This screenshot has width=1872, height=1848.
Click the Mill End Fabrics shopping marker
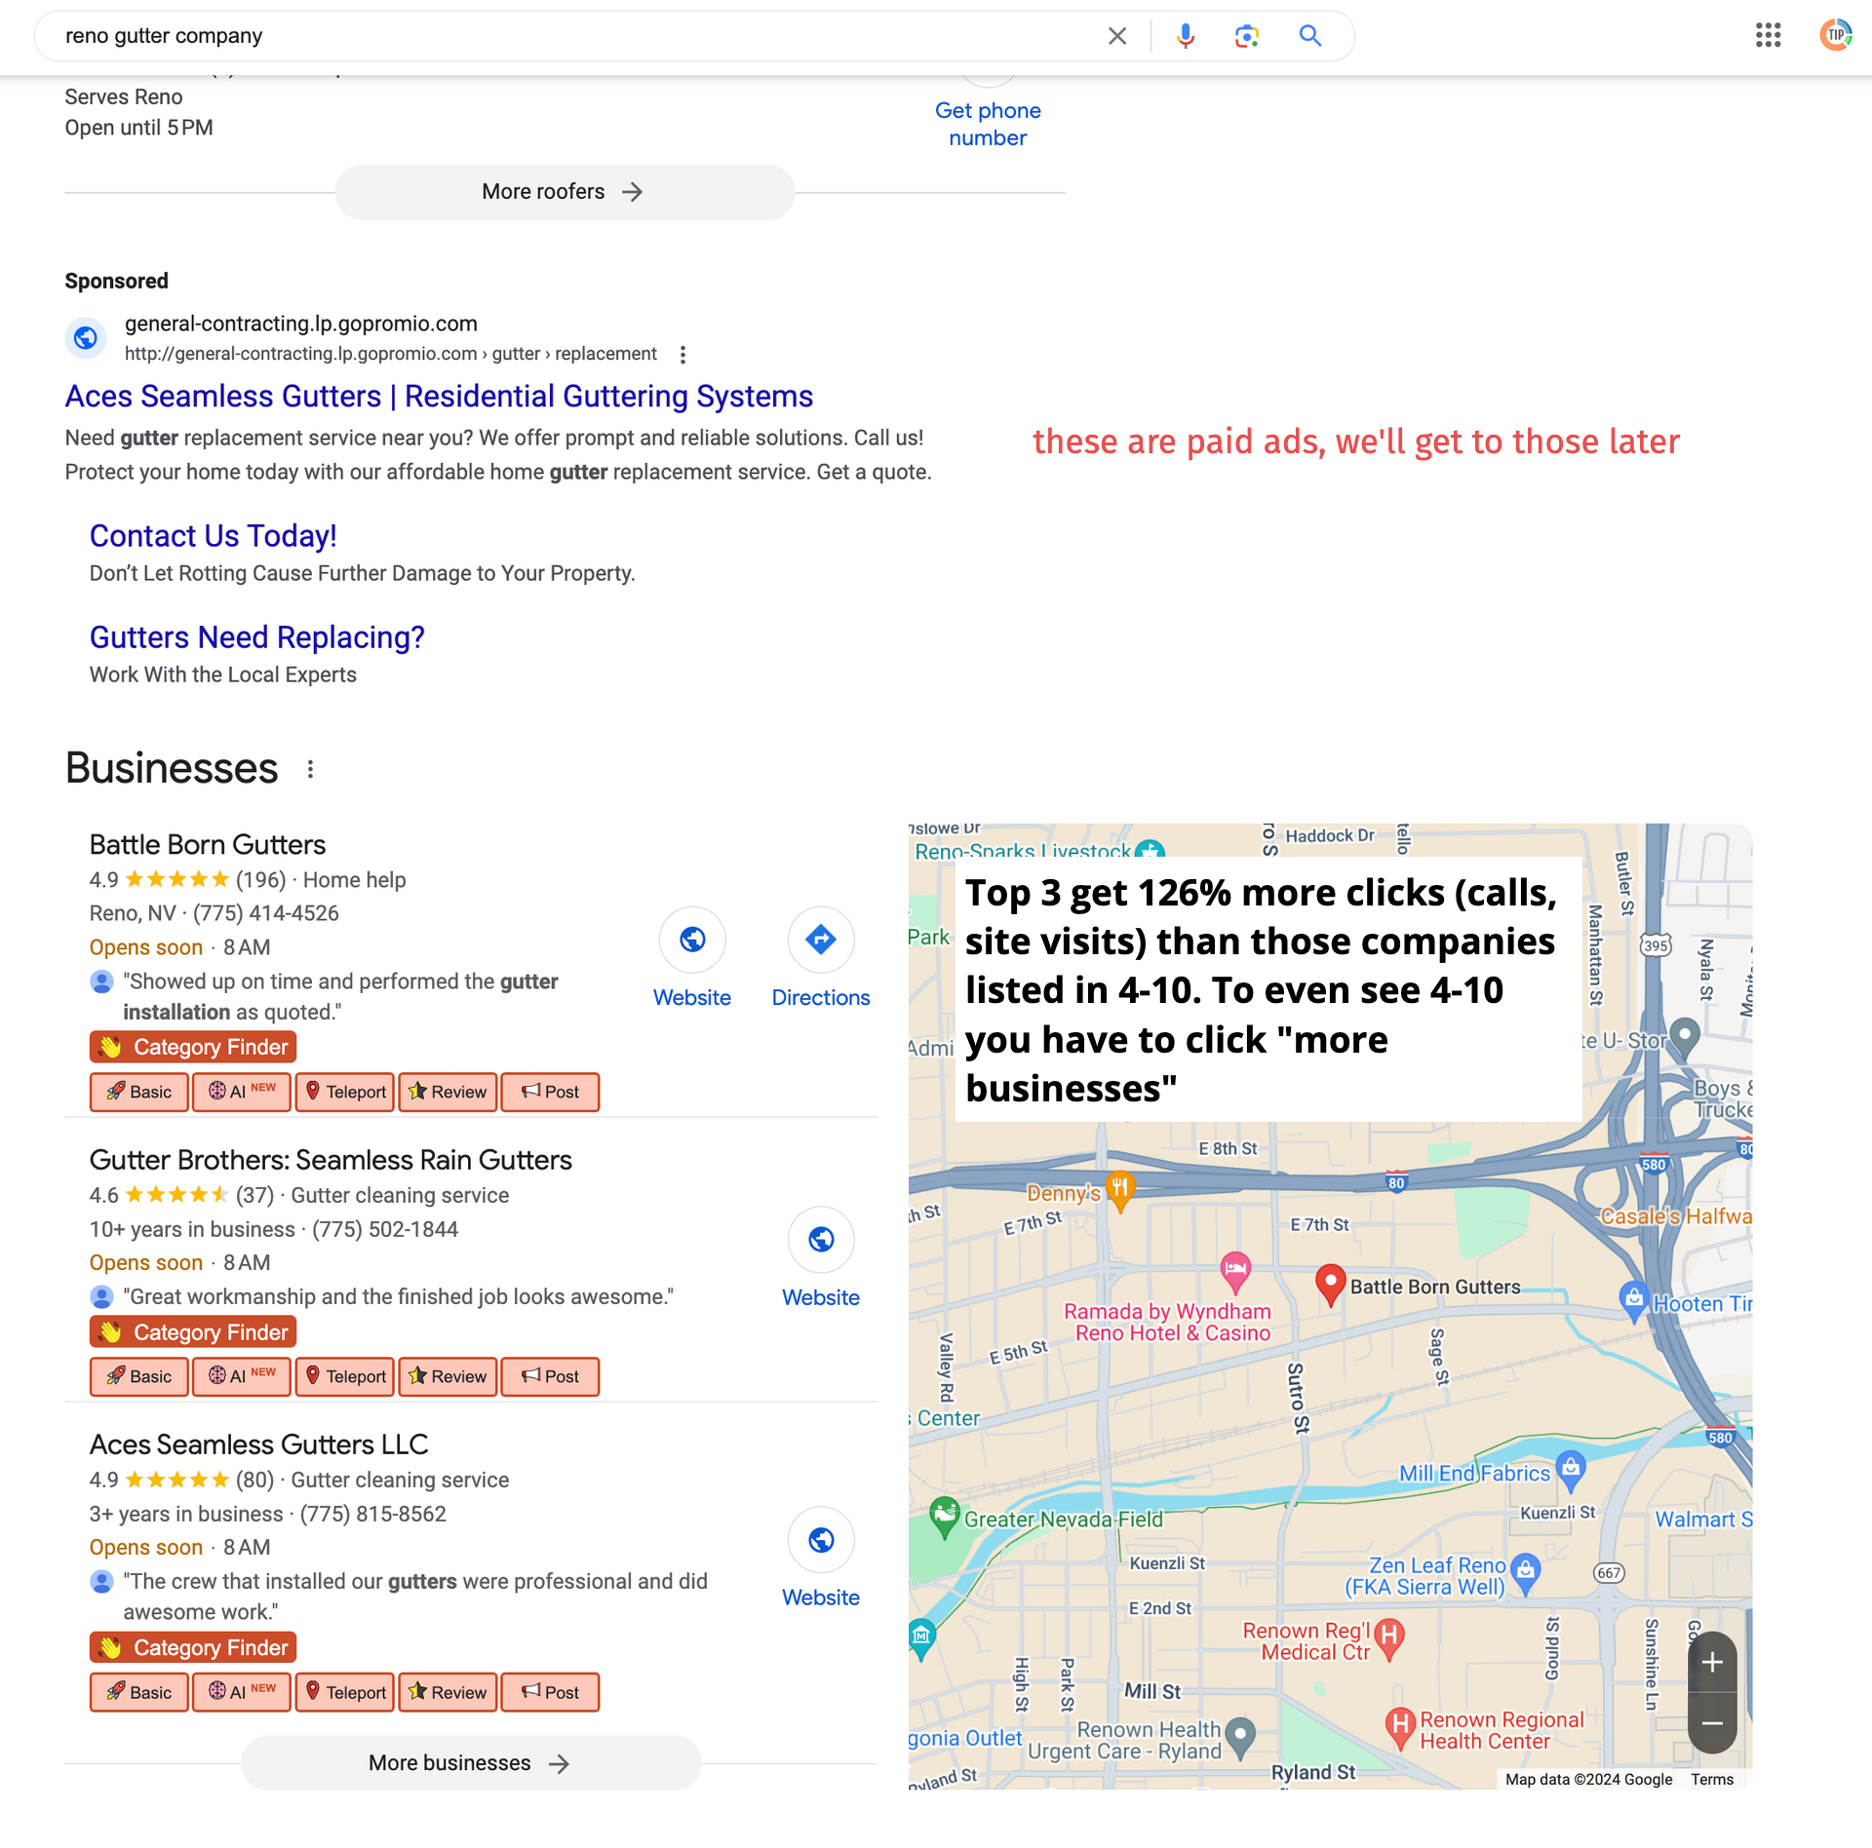pos(1570,1471)
